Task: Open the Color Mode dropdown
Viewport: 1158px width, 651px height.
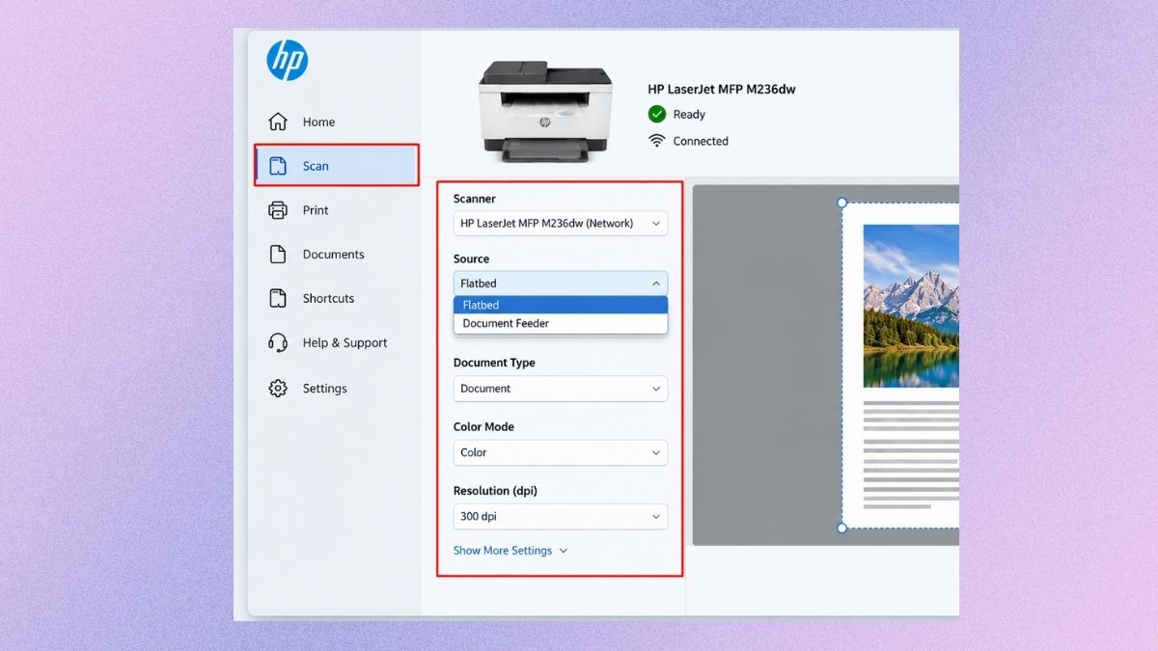Action: 561,452
